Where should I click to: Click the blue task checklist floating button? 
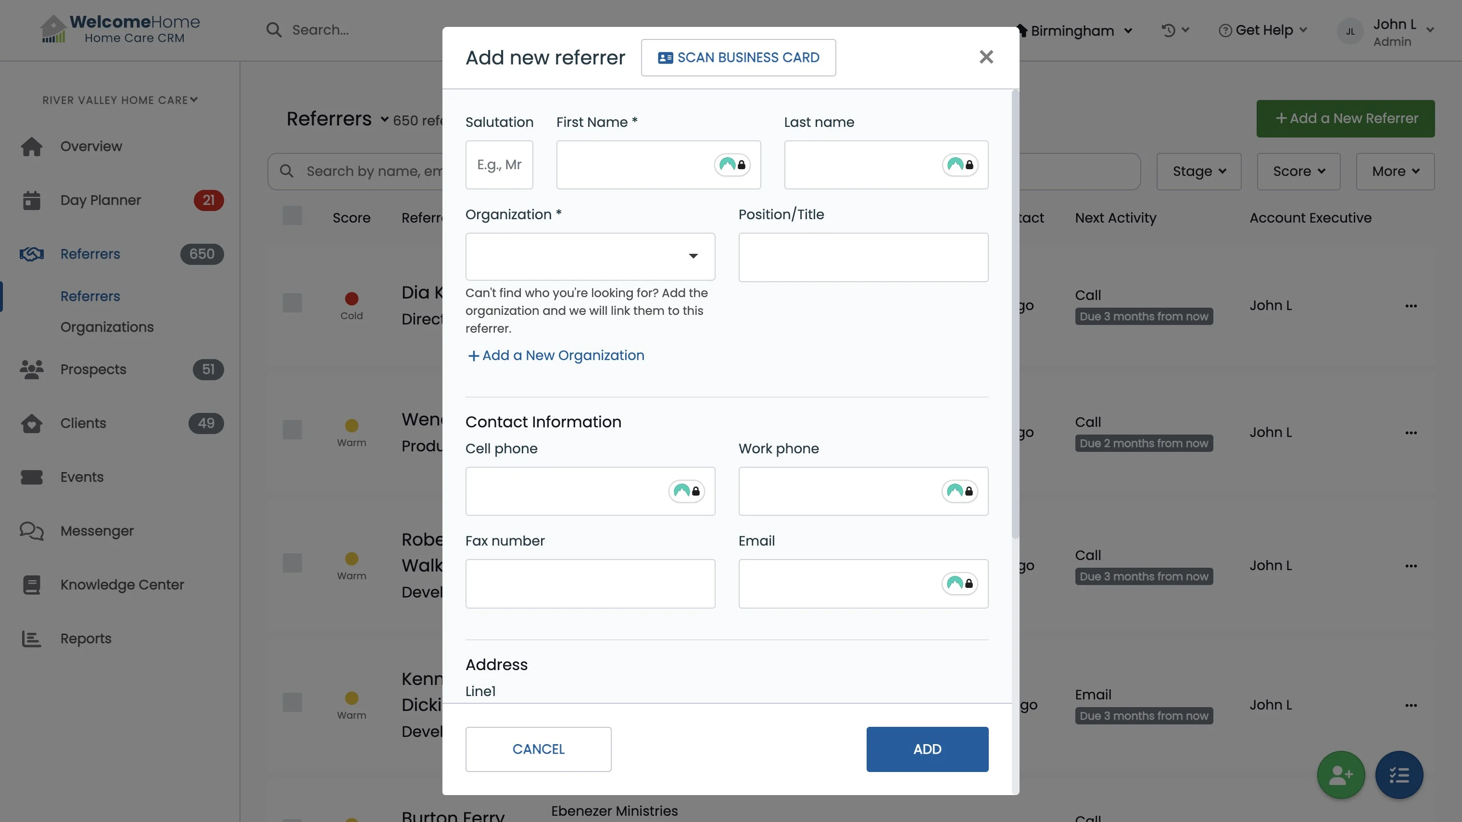tap(1399, 775)
